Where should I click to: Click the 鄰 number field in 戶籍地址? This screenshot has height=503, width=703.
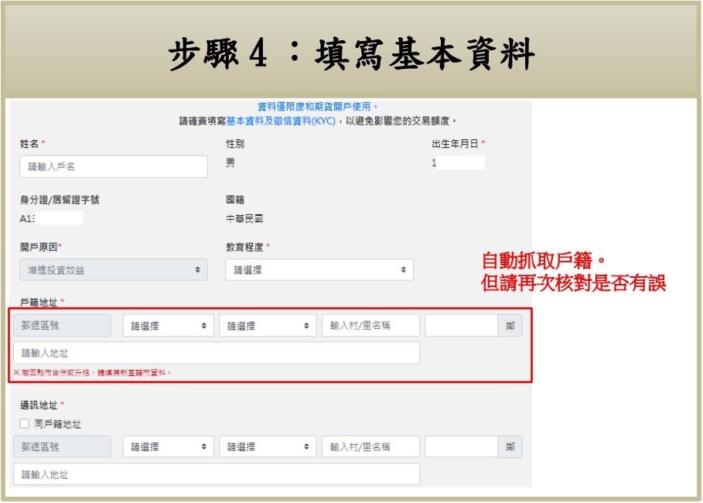click(x=461, y=326)
